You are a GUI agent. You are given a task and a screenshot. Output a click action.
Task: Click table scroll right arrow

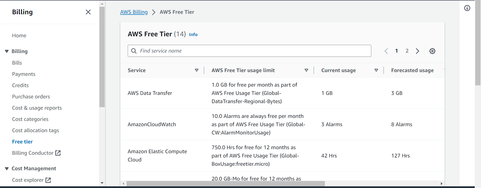pos(442,184)
